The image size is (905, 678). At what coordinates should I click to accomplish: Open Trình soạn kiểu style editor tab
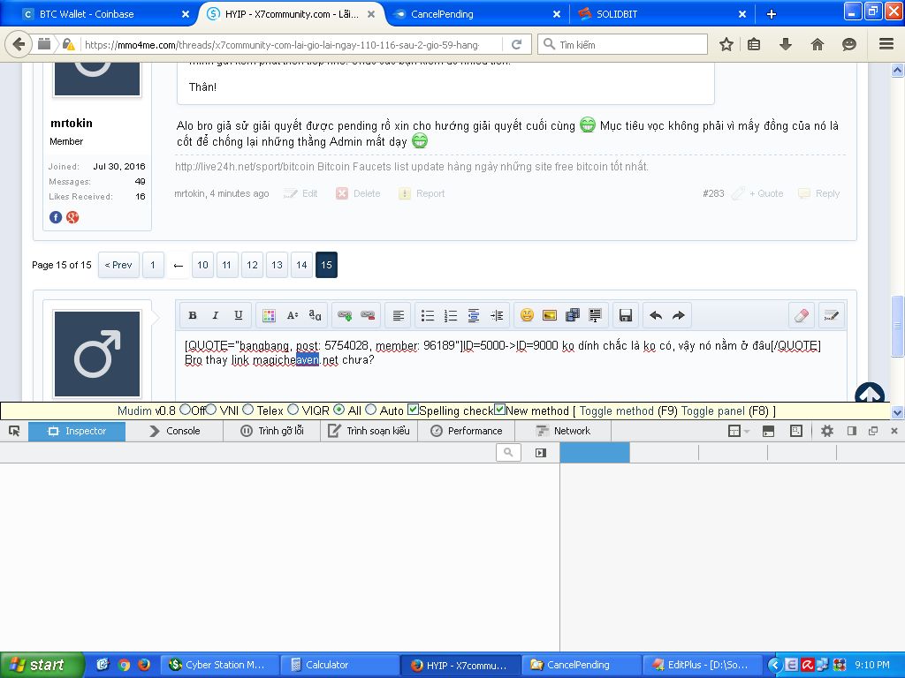click(369, 431)
